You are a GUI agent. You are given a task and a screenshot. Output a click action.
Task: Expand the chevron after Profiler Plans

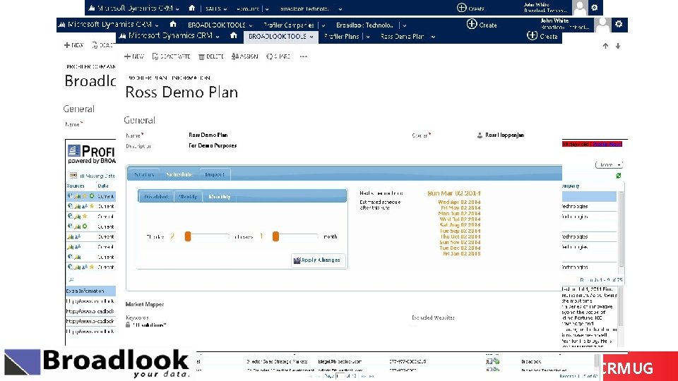click(x=367, y=37)
